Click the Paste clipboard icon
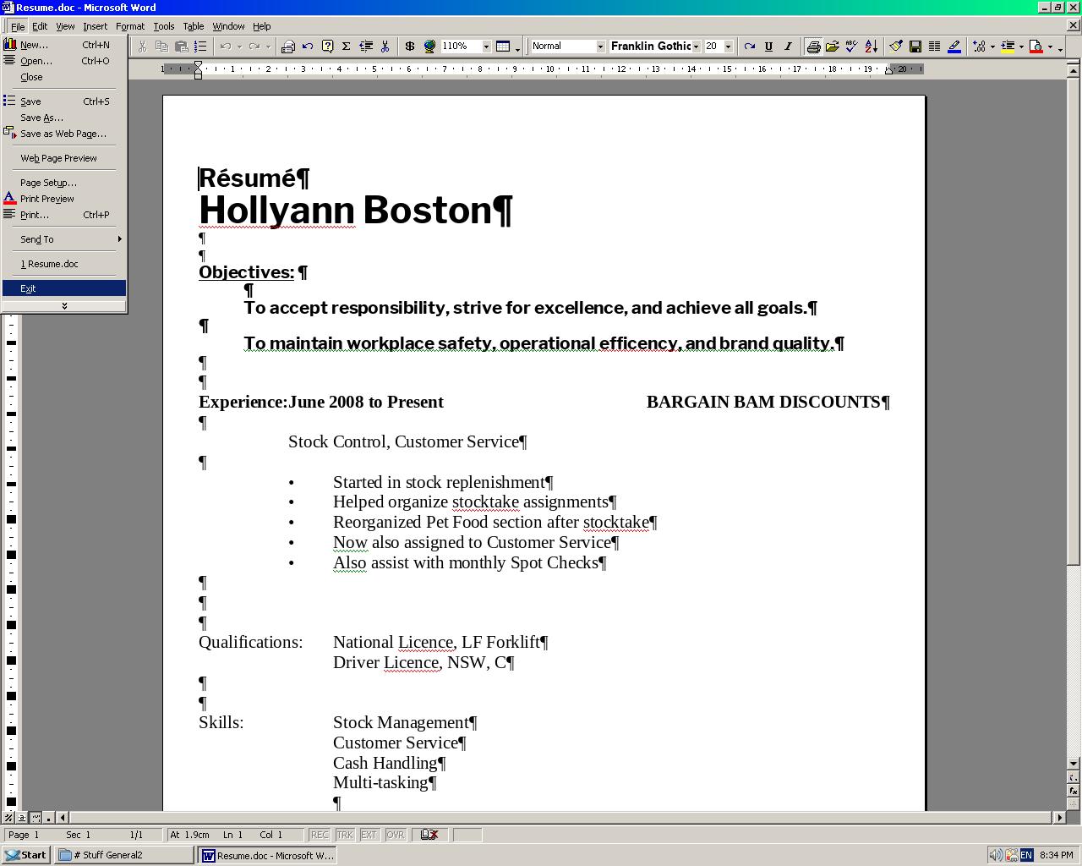This screenshot has width=1082, height=866. (181, 47)
